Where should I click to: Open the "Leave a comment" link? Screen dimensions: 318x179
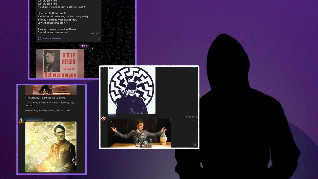[52, 39]
